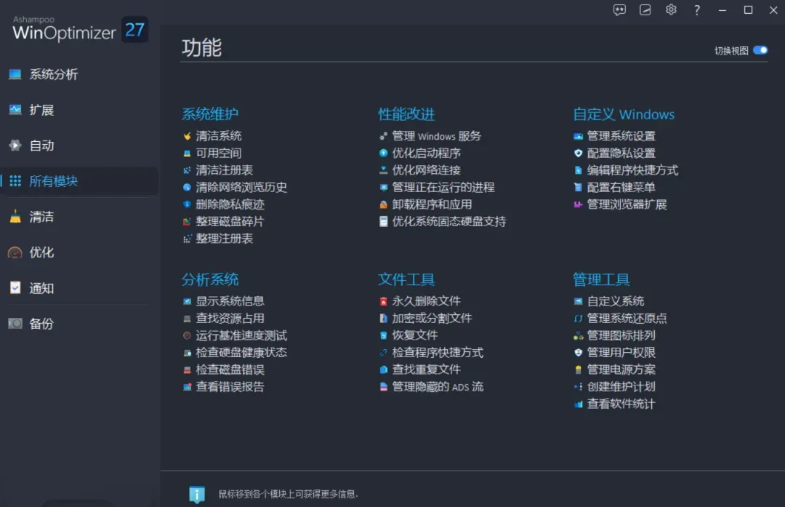785x507 pixels.
Task: Toggle the 切换视图 view switch
Action: pos(762,50)
